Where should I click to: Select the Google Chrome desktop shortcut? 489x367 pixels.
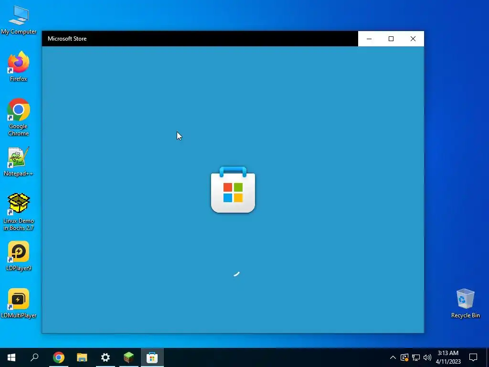(19, 117)
